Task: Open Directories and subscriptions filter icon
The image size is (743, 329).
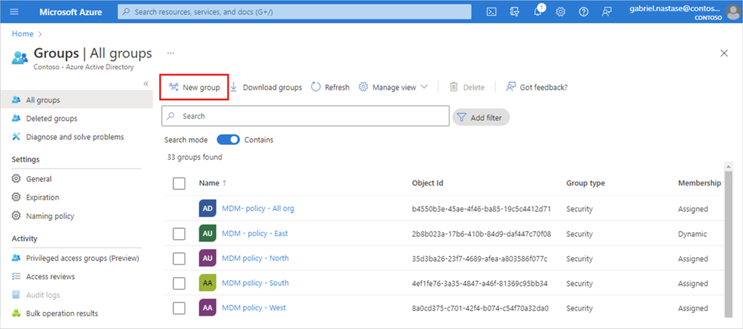Action: click(515, 12)
